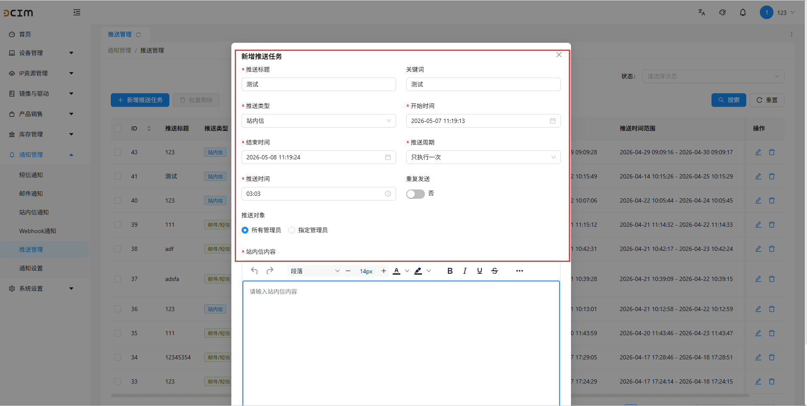Open 短信通知 menu item
Screen dimensions: 807x406
(x=31, y=175)
